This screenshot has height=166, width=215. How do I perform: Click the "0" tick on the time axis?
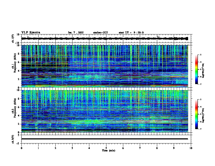coord(21,148)
